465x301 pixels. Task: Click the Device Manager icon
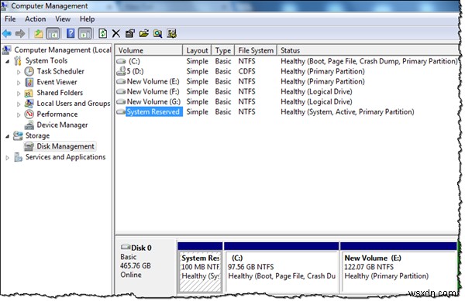29,125
